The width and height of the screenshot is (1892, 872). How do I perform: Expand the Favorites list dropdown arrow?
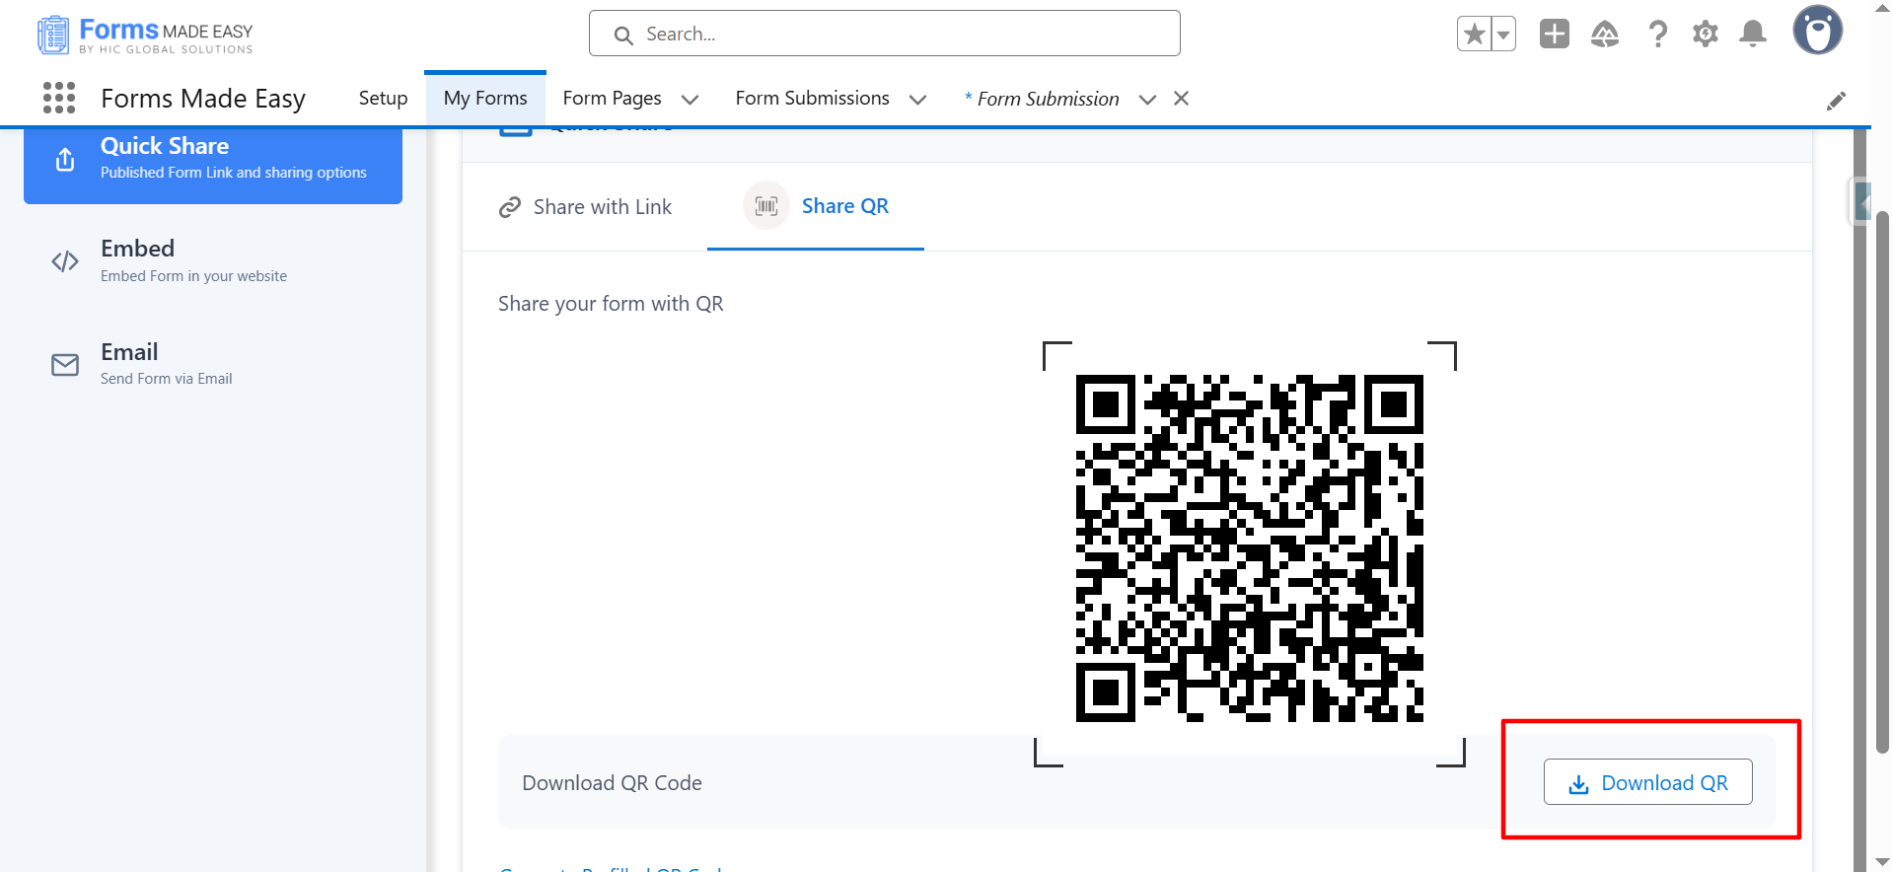click(x=1502, y=35)
